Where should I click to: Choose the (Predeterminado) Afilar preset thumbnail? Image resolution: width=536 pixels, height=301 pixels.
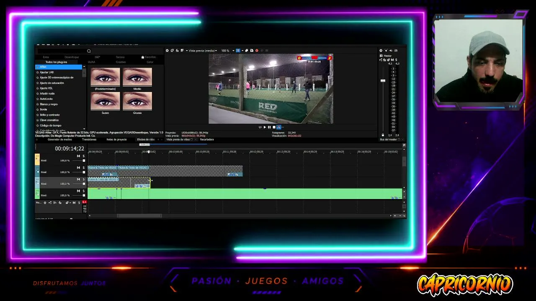point(105,77)
